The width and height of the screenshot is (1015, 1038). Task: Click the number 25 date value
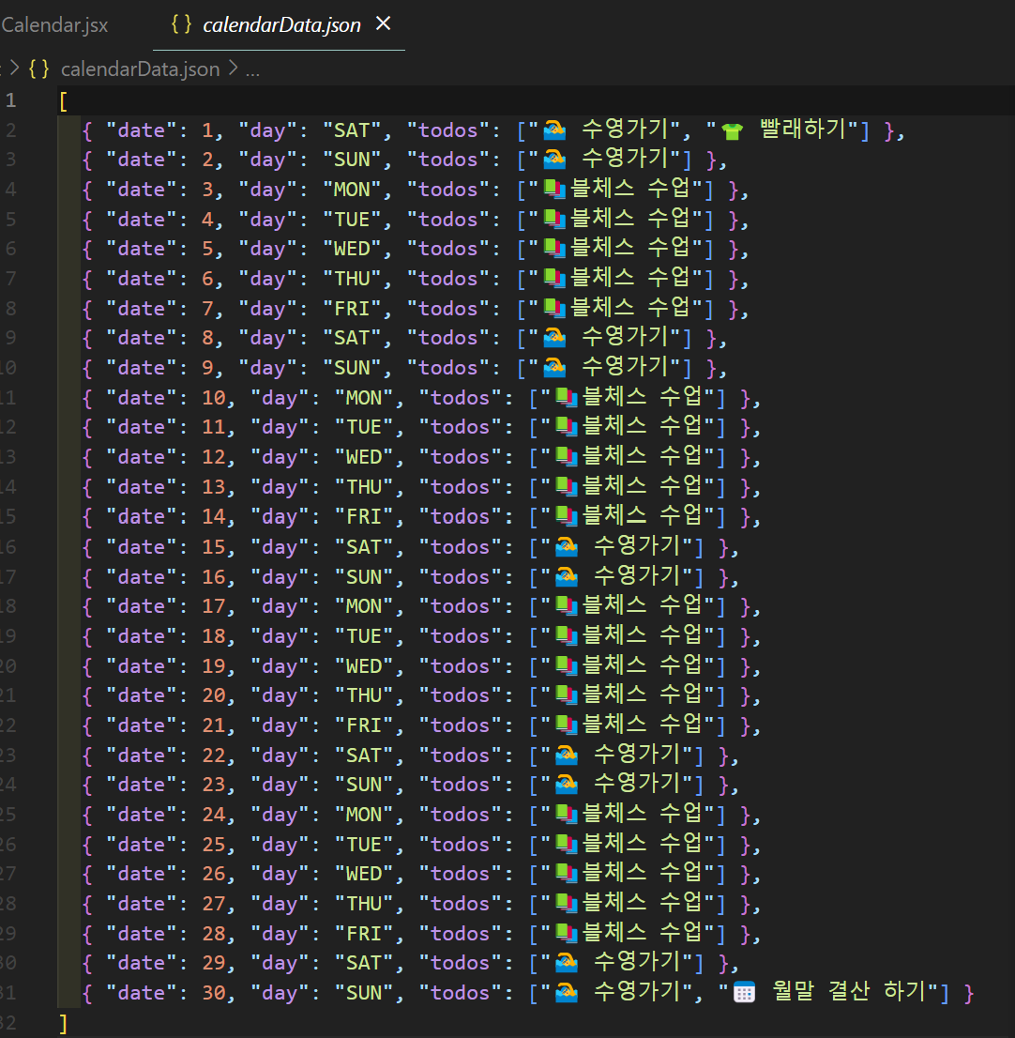point(214,844)
